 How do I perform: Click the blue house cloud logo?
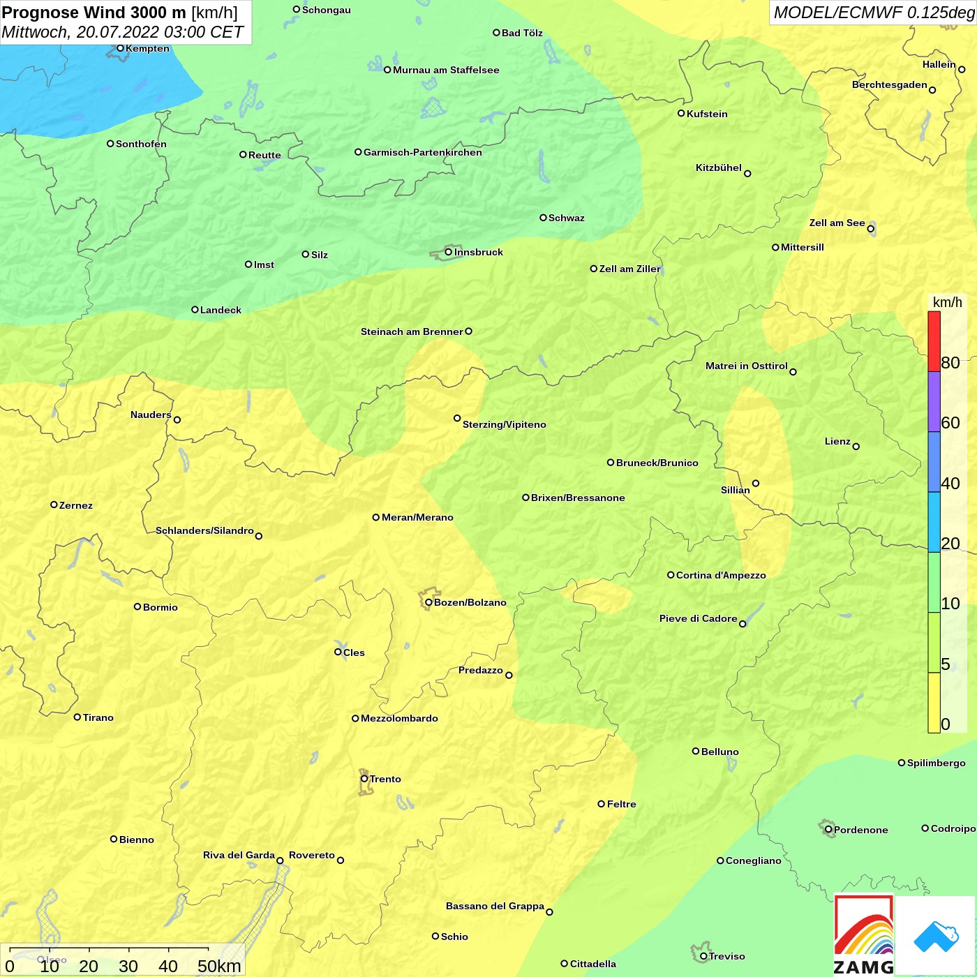936,935
